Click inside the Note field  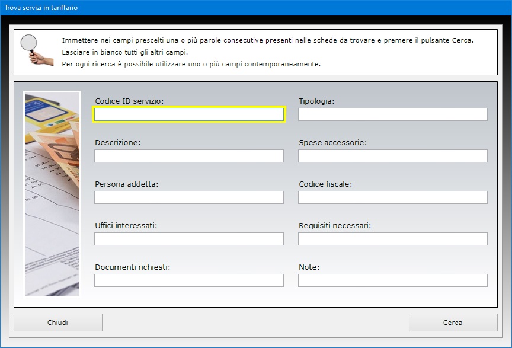click(393, 280)
